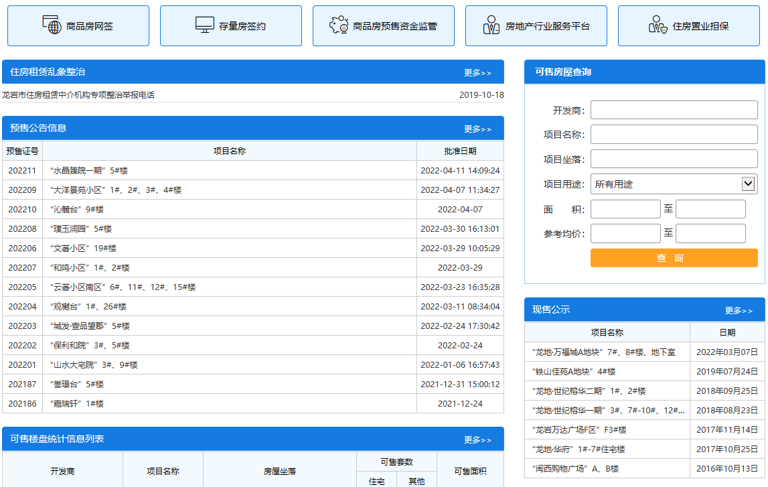
Task: Click the 存量房签约 monitor icon
Action: click(x=205, y=25)
